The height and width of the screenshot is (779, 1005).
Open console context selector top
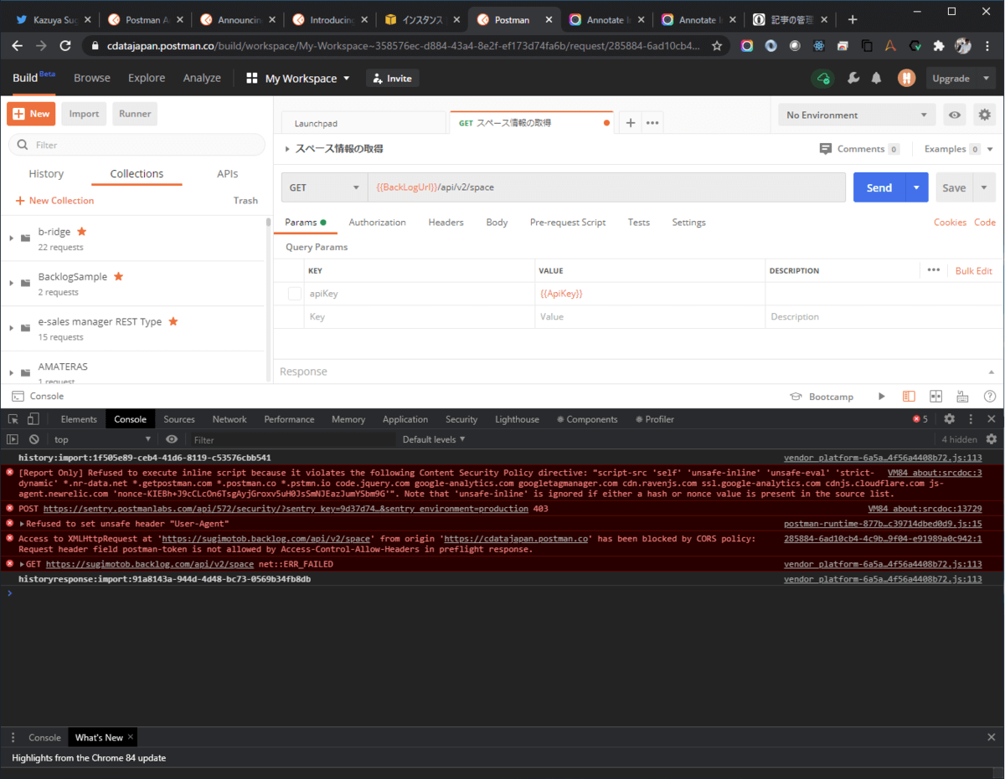[x=102, y=439]
